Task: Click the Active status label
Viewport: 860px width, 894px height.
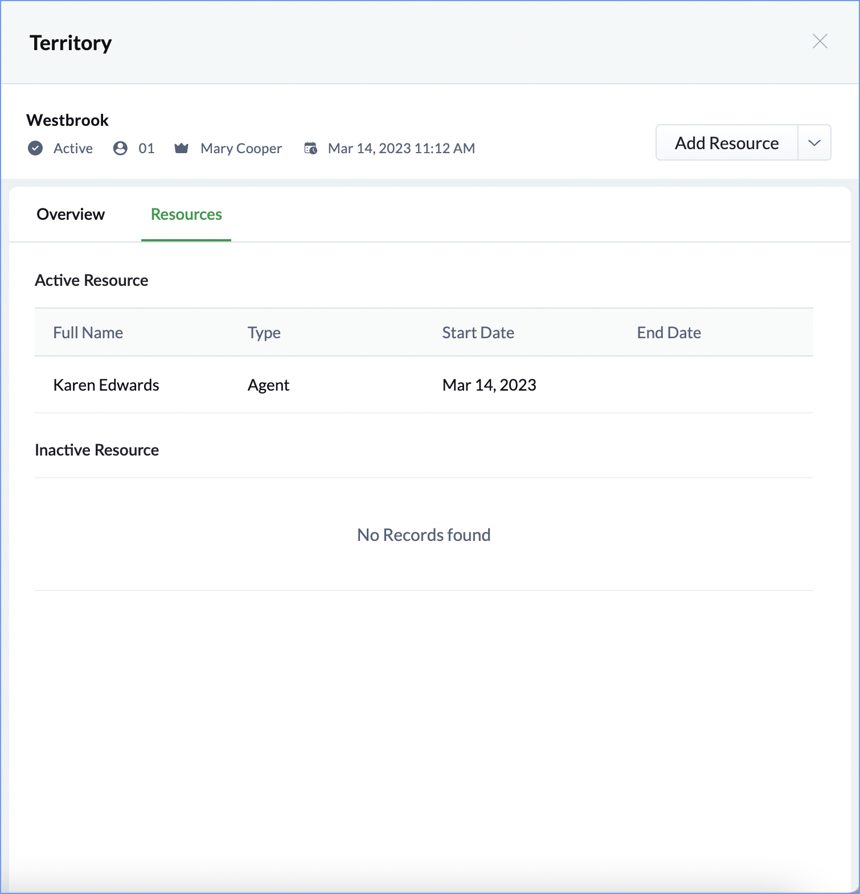Action: point(73,149)
